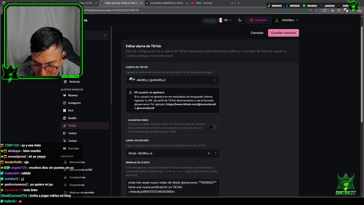Image resolution: width=364 pixels, height=205 pixels.
Task: Select TikTok alerts in the sidebar
Action: click(x=85, y=126)
